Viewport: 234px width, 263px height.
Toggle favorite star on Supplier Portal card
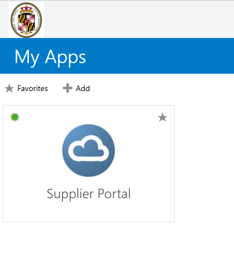pyautogui.click(x=163, y=117)
